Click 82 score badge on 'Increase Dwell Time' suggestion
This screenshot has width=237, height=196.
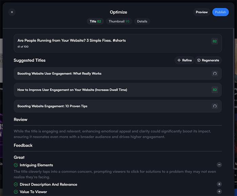(x=215, y=90)
